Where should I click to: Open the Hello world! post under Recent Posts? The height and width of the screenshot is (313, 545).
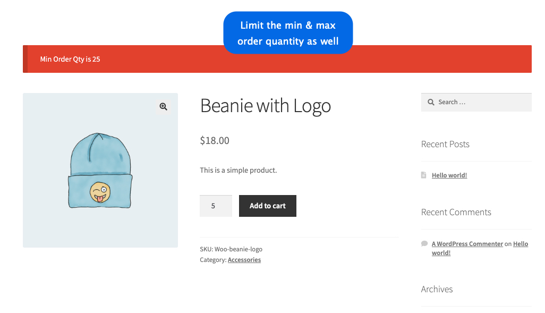pos(449,175)
